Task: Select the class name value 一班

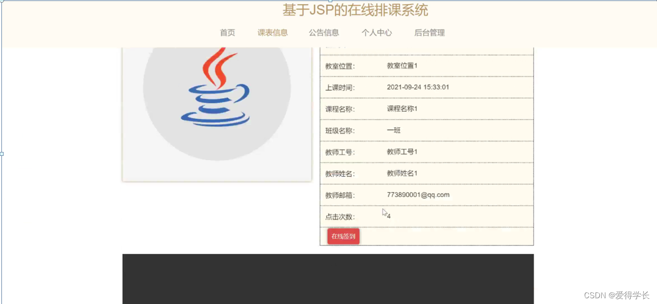Action: tap(394, 130)
